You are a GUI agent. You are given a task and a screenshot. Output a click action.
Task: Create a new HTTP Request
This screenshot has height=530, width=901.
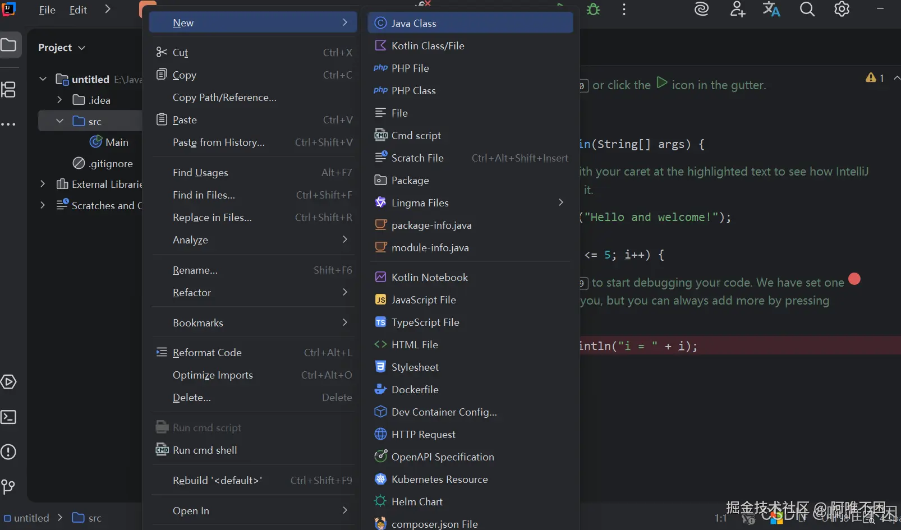click(470, 435)
